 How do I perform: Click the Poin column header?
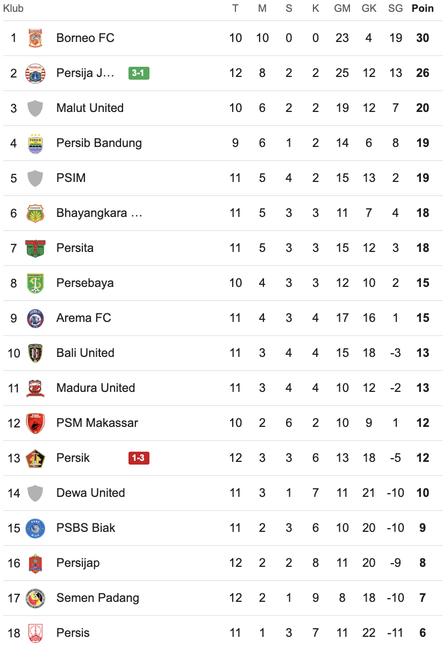click(423, 9)
